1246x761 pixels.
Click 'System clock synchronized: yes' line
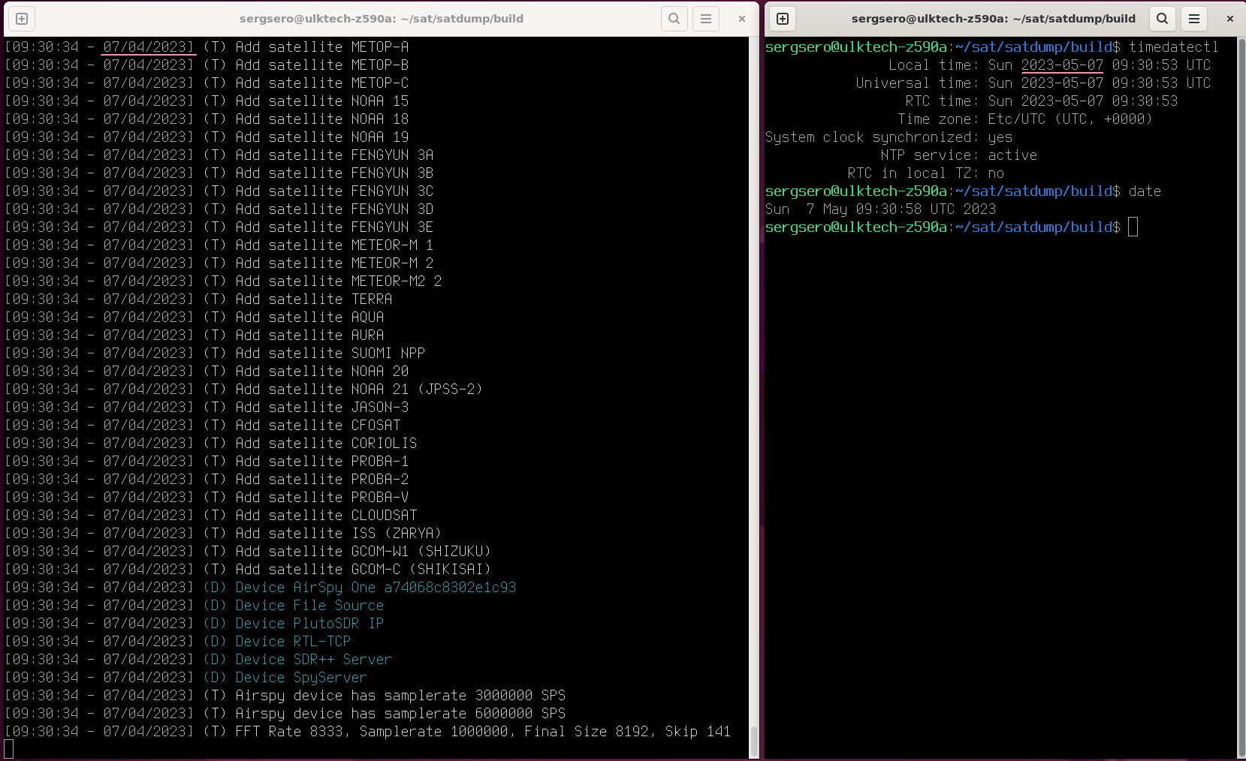click(x=888, y=137)
